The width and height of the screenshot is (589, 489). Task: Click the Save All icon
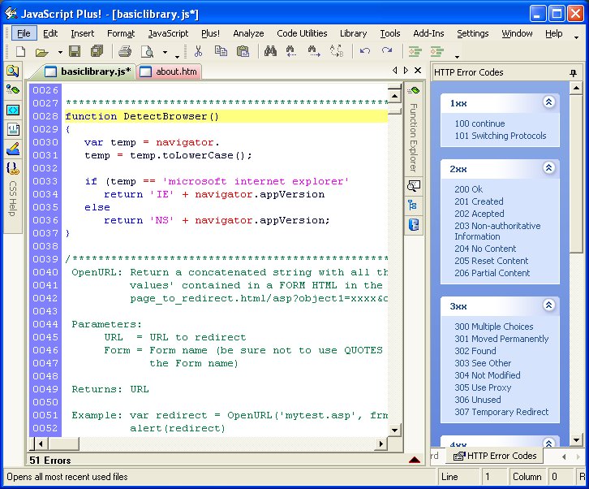pos(97,51)
